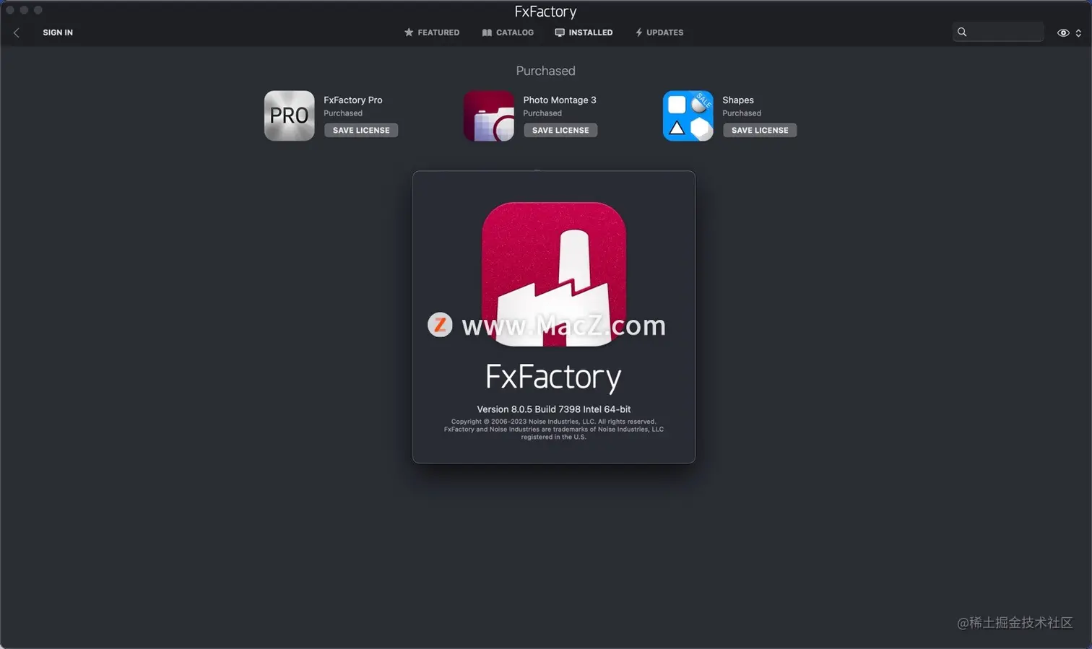Save the FxFactory Pro license
The image size is (1092, 649).
(361, 130)
